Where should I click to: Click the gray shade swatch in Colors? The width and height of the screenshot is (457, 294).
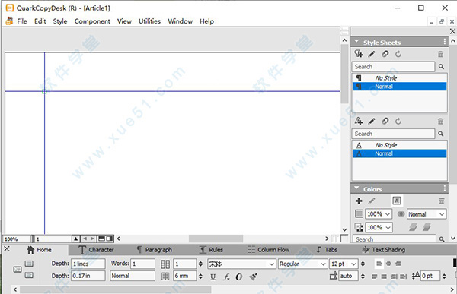[x=359, y=213]
